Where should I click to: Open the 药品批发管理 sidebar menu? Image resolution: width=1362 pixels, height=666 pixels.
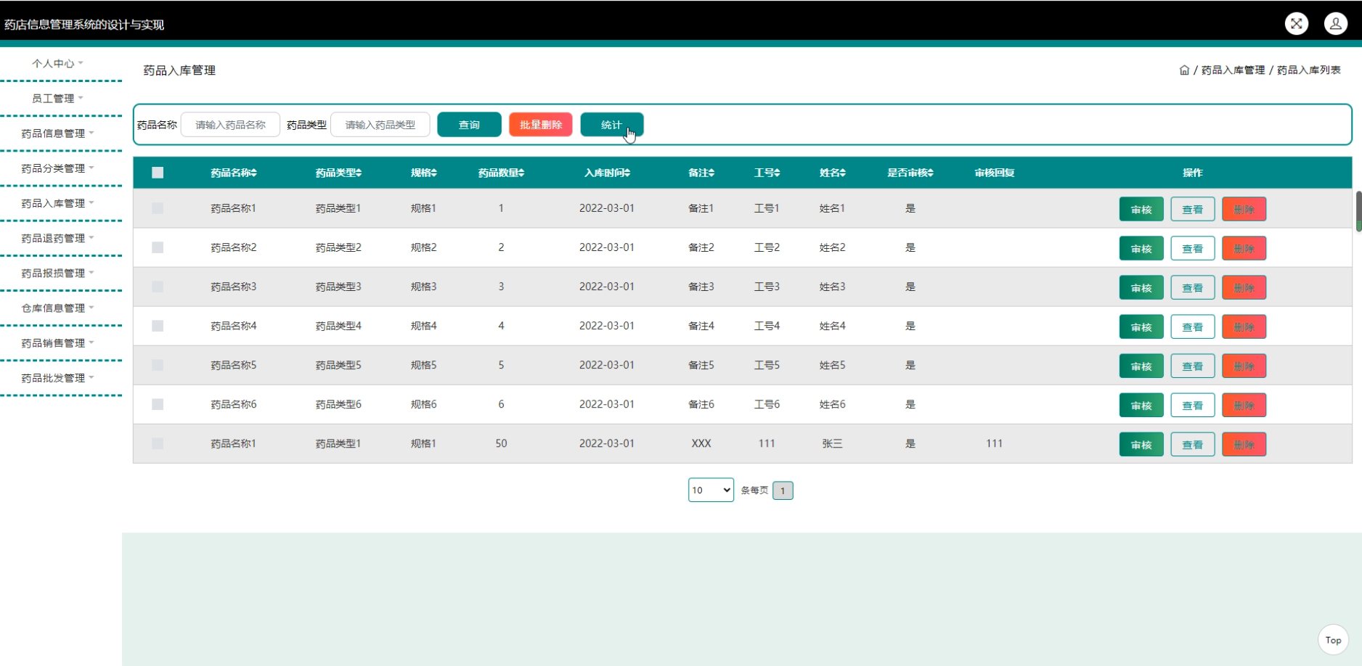57,378
